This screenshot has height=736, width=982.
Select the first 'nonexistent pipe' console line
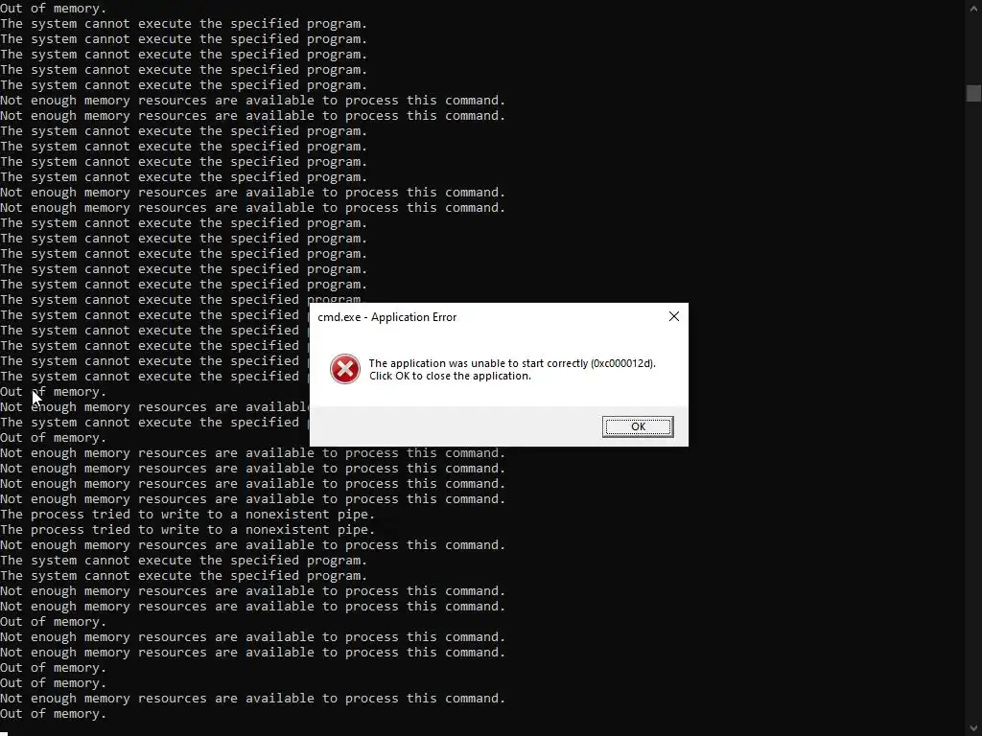[x=187, y=515]
